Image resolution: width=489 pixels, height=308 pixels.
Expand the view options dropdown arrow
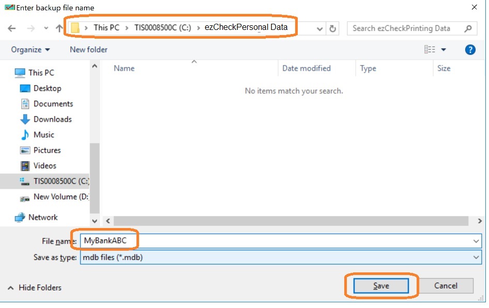(444, 50)
